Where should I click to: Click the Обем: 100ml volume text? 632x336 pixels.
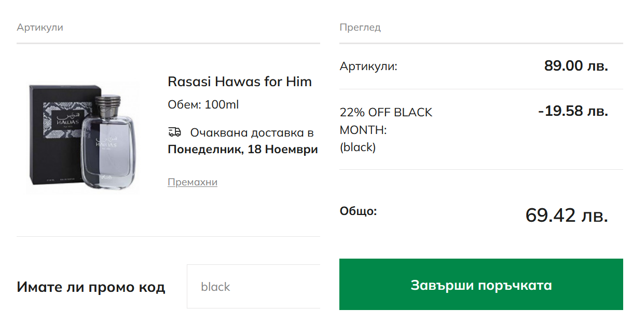pyautogui.click(x=203, y=105)
